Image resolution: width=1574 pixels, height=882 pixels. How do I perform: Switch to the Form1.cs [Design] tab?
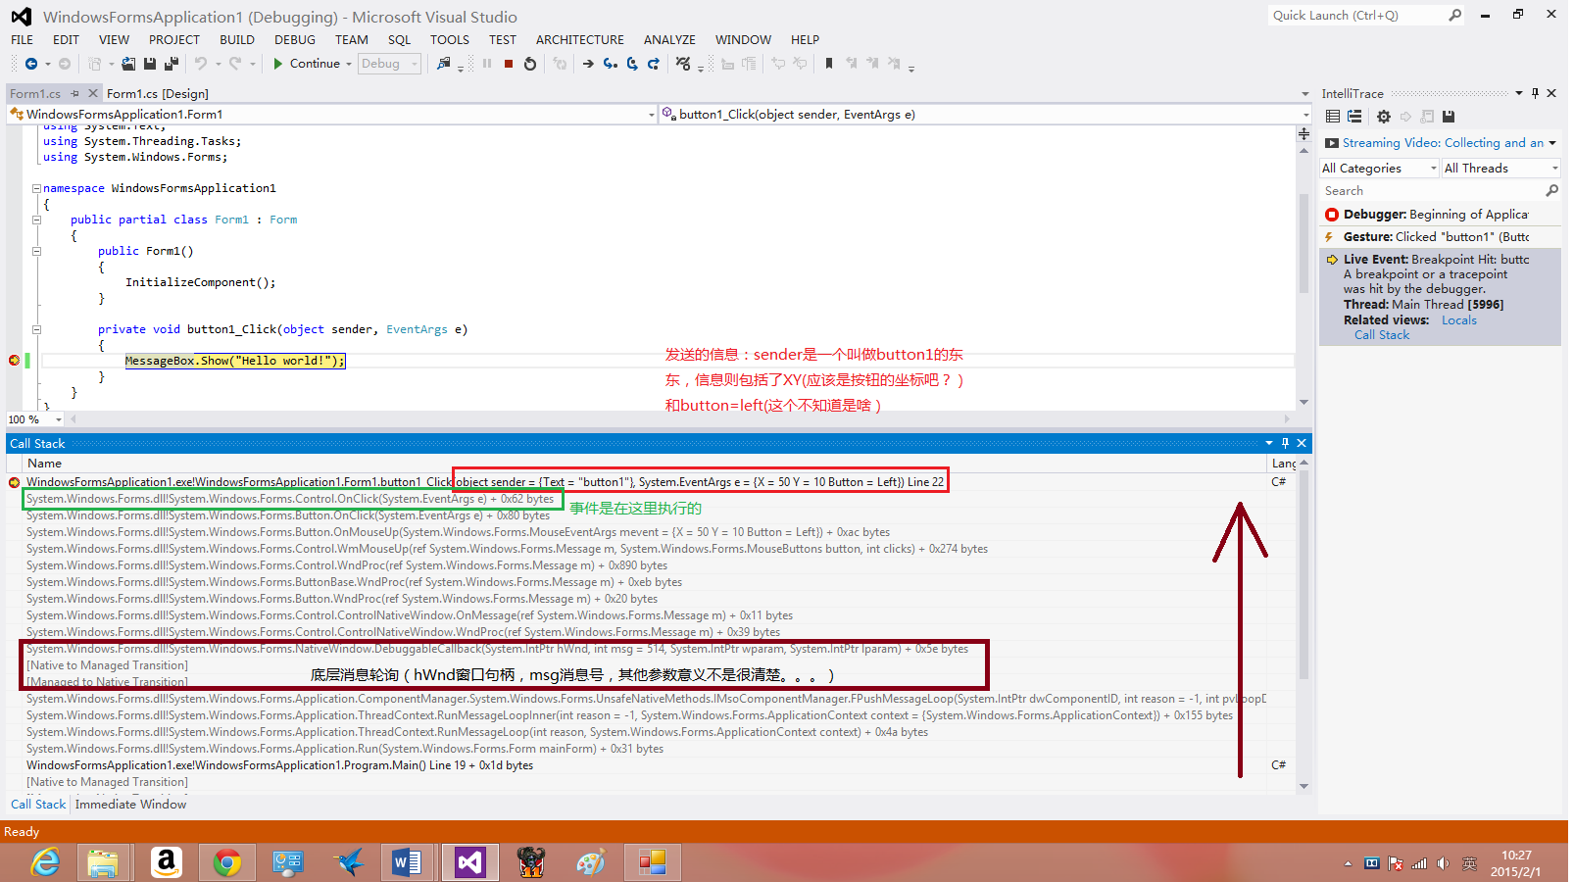click(x=158, y=94)
